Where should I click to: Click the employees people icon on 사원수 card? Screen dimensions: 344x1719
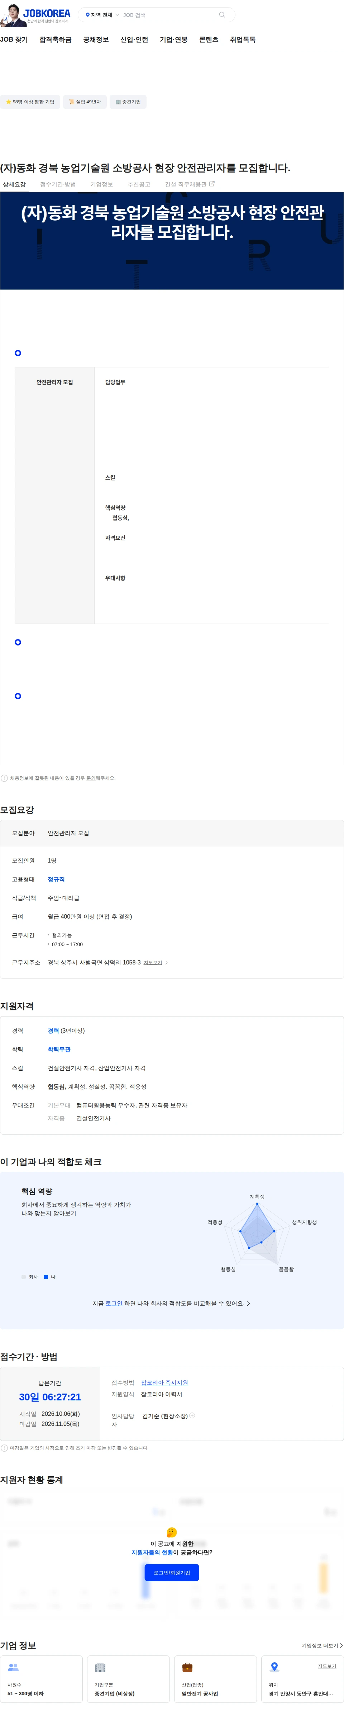[x=13, y=1667]
